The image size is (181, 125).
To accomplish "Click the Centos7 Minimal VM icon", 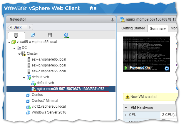I will 29,101.
